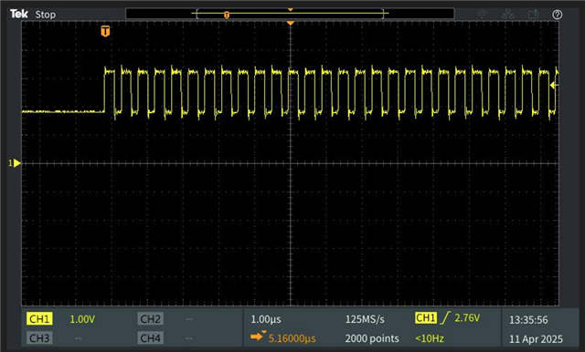
Task: Click the <10Hz trigger frequency readout
Action: click(430, 338)
